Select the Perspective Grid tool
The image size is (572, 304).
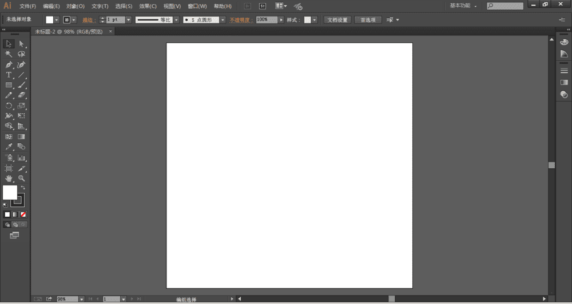click(21, 126)
